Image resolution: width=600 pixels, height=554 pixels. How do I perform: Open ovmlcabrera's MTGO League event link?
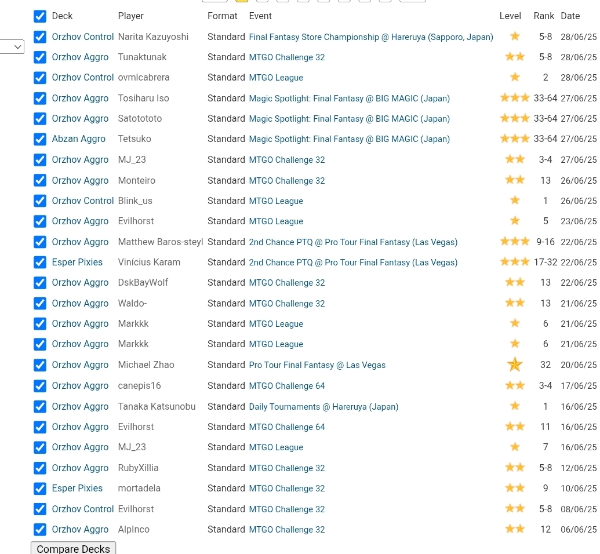tap(276, 78)
